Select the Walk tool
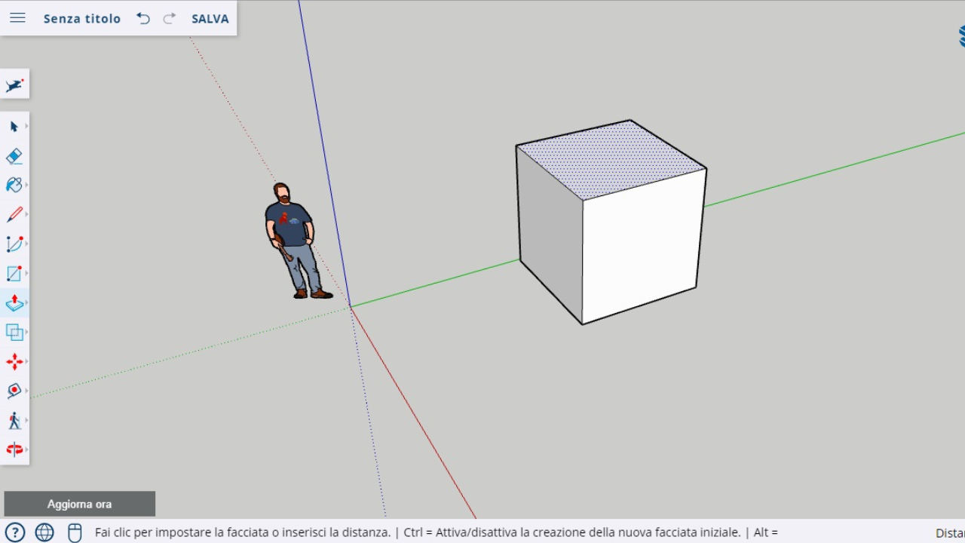The height and width of the screenshot is (543, 965). pyautogui.click(x=14, y=420)
